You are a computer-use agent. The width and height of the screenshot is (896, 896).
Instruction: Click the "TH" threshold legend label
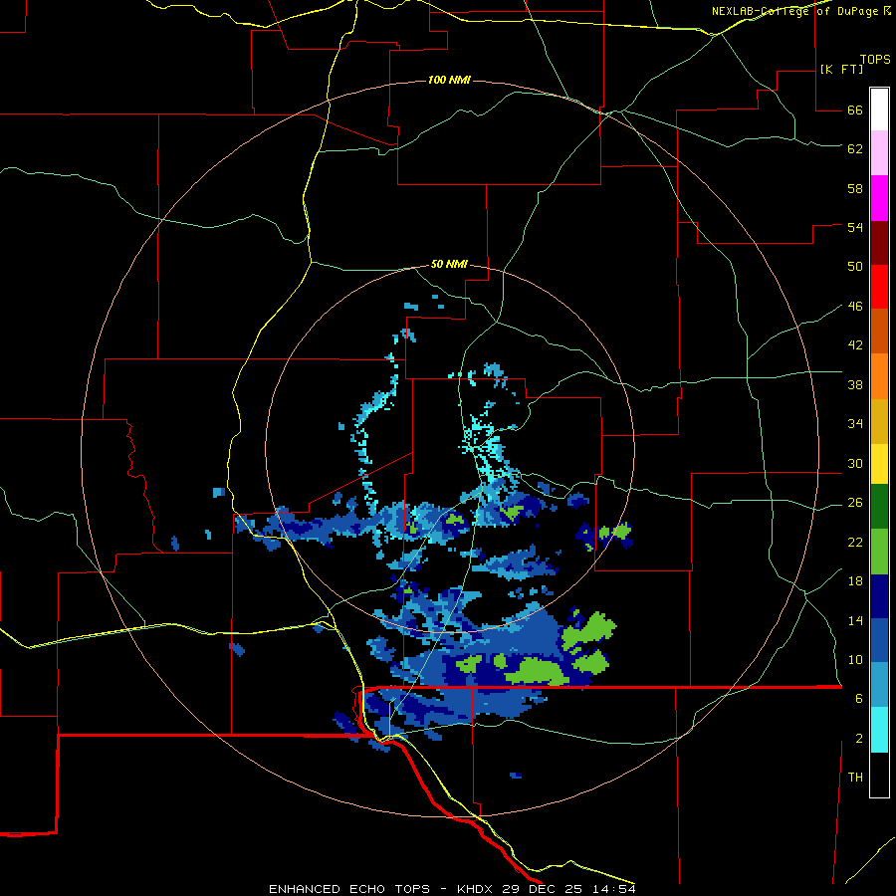[855, 778]
